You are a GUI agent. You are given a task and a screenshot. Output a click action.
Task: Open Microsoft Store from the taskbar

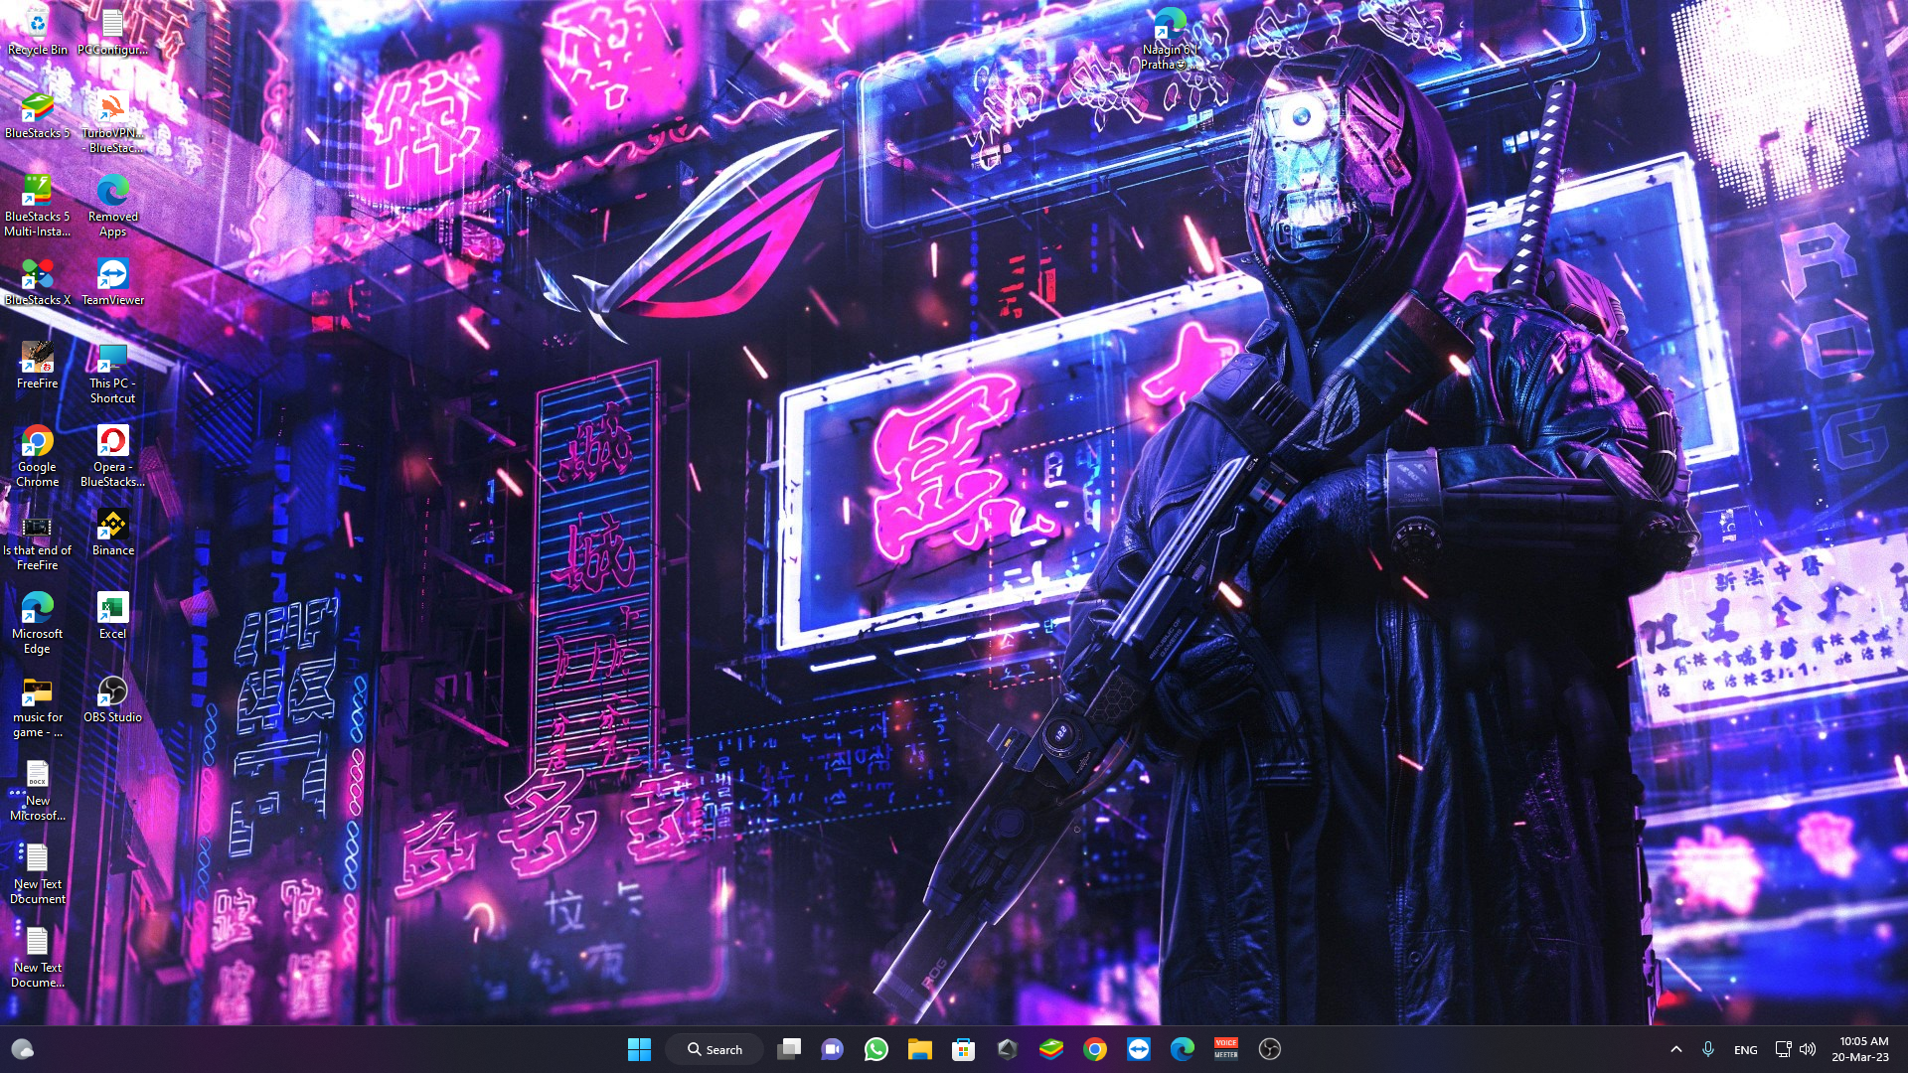[963, 1049]
